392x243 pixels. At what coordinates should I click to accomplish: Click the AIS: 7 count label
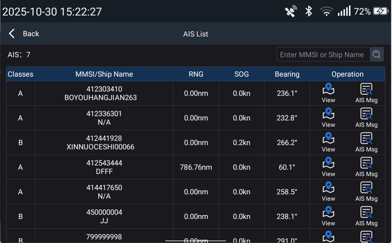pyautogui.click(x=19, y=55)
